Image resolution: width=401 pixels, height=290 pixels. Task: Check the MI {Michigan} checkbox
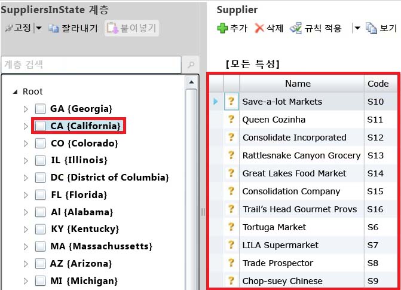[x=40, y=281]
